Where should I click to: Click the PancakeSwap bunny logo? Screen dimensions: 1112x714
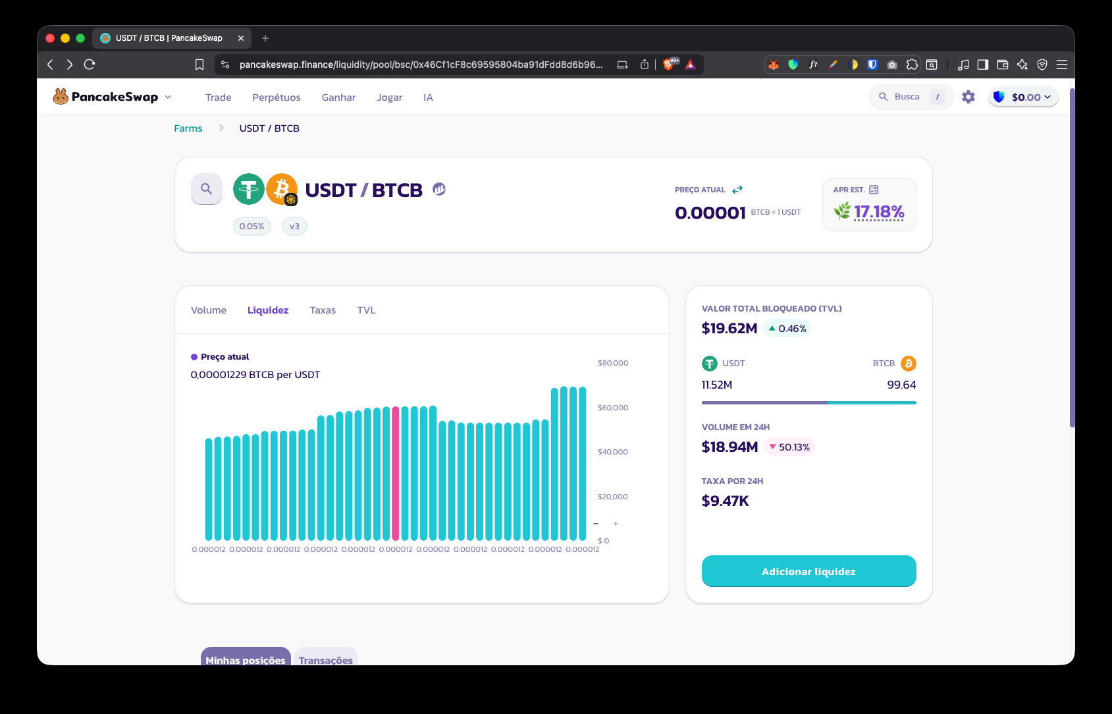coord(61,97)
